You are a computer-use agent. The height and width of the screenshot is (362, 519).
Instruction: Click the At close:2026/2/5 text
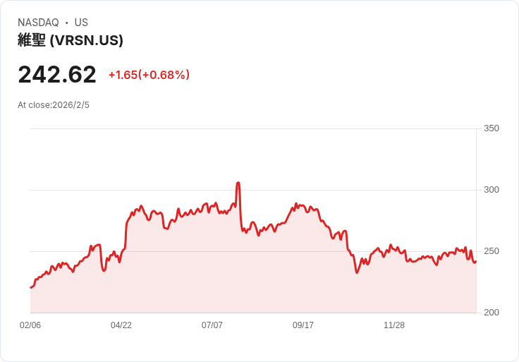54,105
